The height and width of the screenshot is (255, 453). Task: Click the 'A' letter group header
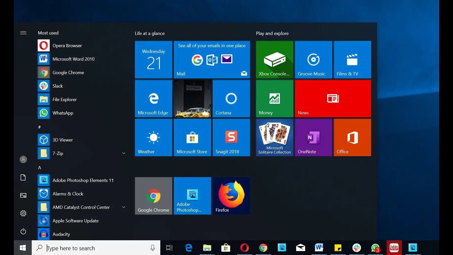click(x=40, y=168)
